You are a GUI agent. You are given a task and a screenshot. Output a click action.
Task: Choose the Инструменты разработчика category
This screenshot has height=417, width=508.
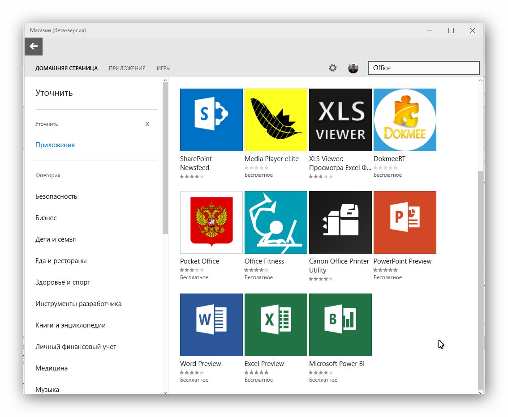[78, 304]
